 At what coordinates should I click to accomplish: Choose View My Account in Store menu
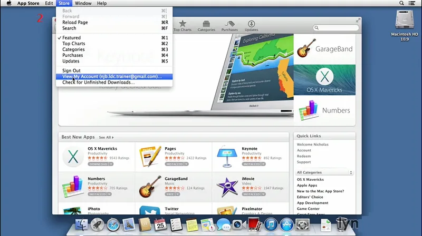pos(114,76)
